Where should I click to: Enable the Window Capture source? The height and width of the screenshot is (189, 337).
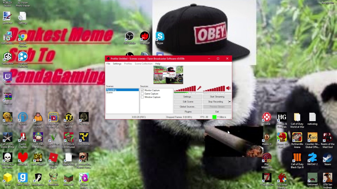142,97
